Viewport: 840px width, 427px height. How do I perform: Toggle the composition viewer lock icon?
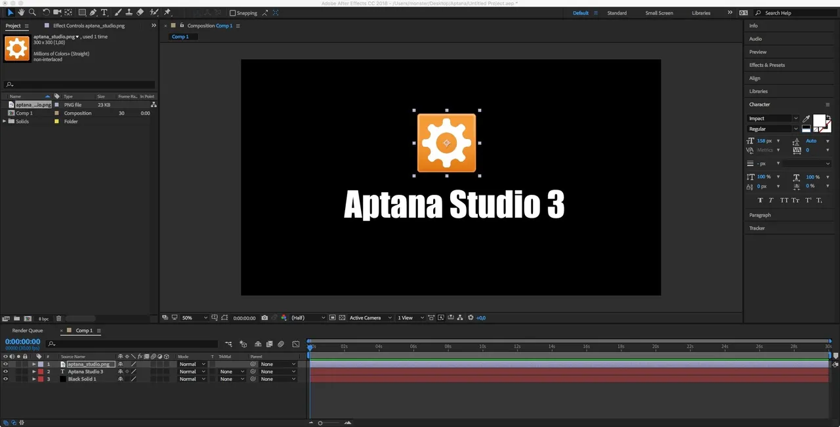182,26
